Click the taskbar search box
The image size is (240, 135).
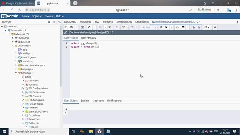(39, 132)
